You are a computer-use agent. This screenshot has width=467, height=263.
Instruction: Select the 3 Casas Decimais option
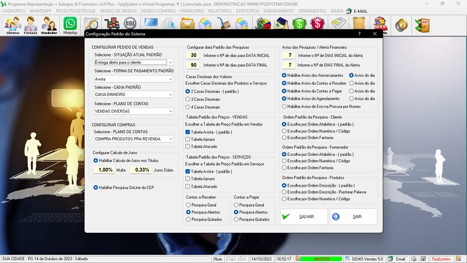(x=187, y=99)
